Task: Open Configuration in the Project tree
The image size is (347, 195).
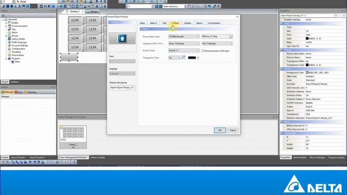Action: [x=18, y=49]
